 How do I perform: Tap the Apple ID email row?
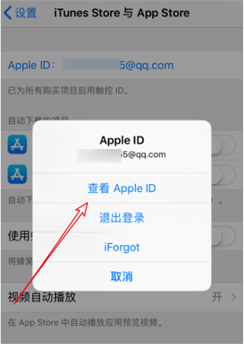[122, 65]
